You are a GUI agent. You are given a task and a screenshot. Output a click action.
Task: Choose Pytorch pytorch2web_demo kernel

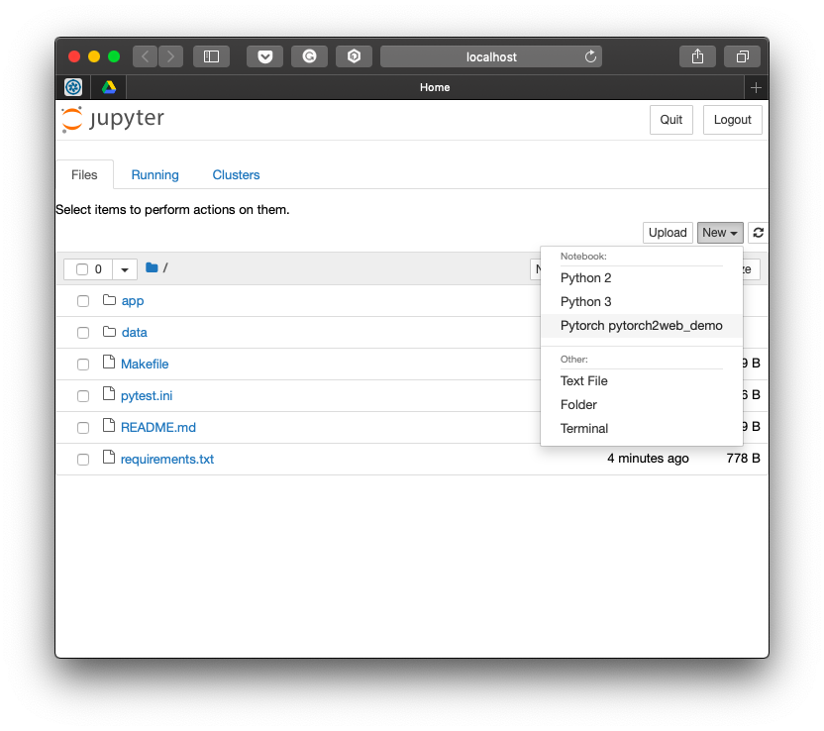tap(641, 326)
